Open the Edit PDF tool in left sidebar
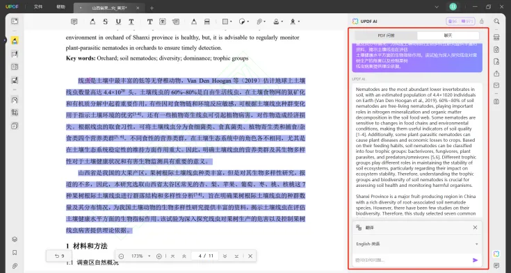The height and width of the screenshot is (273, 511). [15, 54]
